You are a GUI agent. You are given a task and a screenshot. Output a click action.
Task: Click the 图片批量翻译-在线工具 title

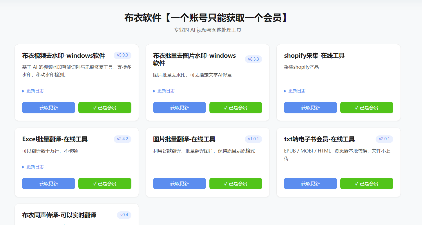coord(184,139)
